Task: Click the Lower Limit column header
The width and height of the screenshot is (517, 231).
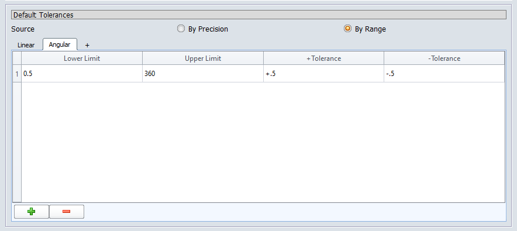Action: pos(82,58)
